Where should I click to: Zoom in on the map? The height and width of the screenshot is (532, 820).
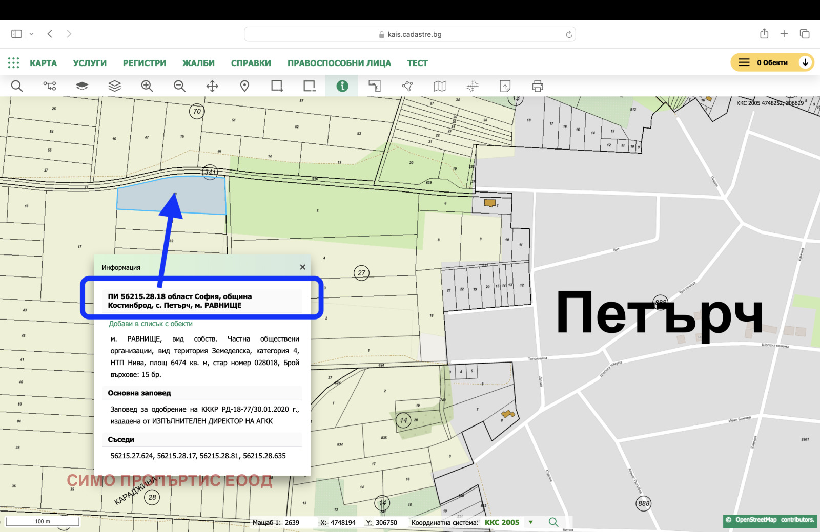pyautogui.click(x=147, y=86)
